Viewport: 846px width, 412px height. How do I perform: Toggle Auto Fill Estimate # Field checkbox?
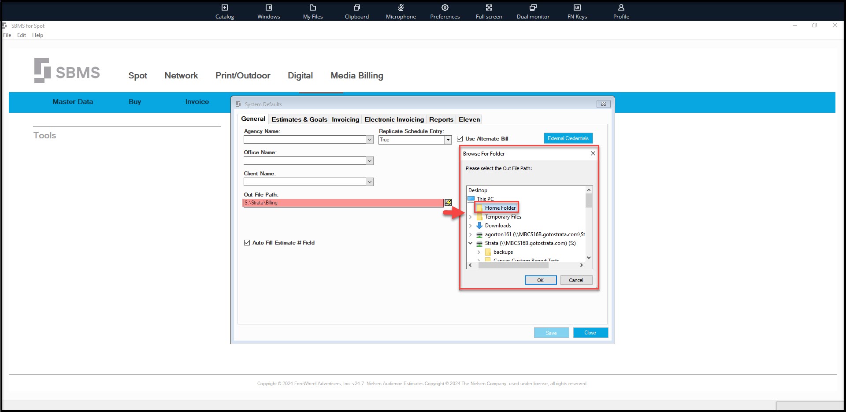[x=247, y=243]
